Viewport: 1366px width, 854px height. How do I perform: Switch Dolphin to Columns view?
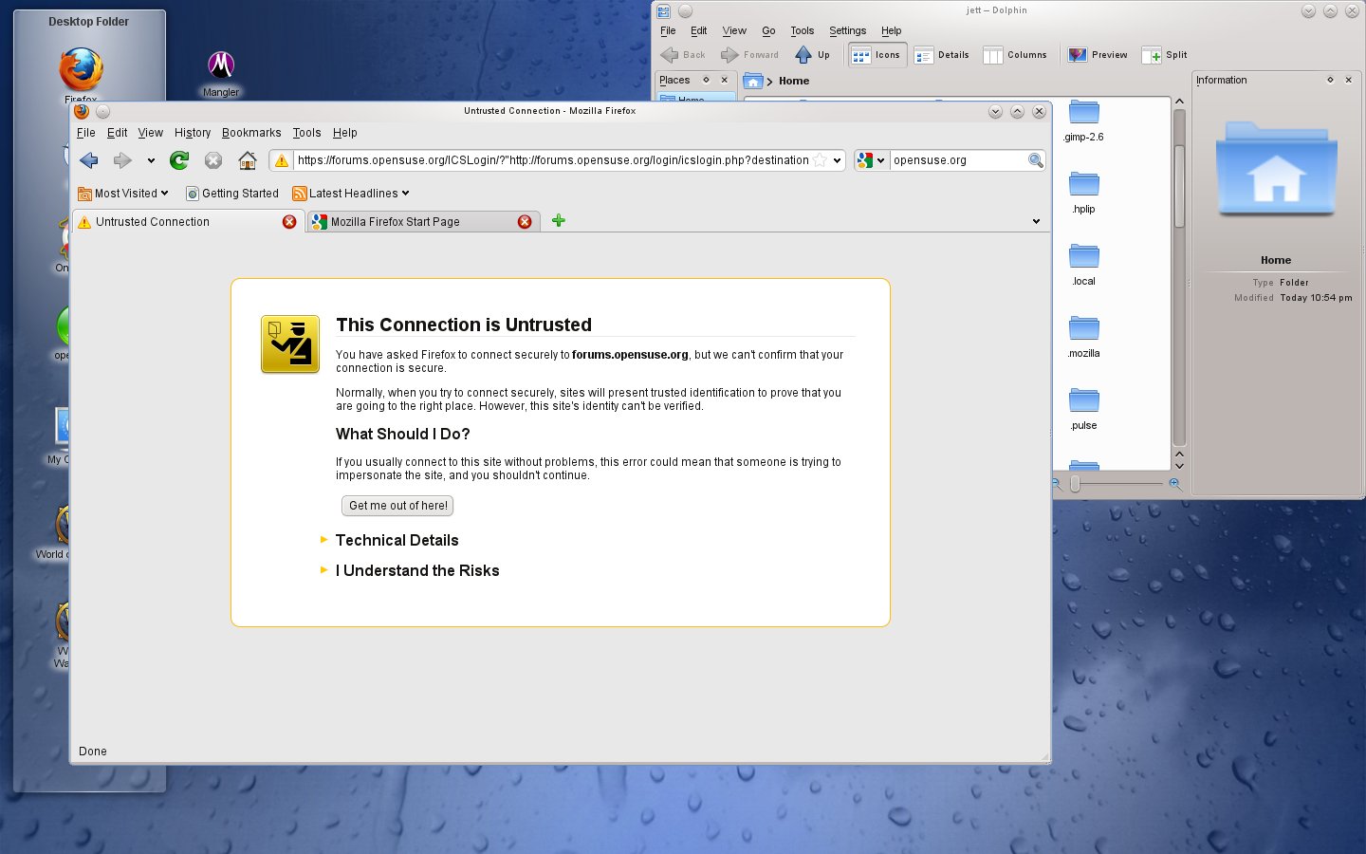(x=1015, y=55)
